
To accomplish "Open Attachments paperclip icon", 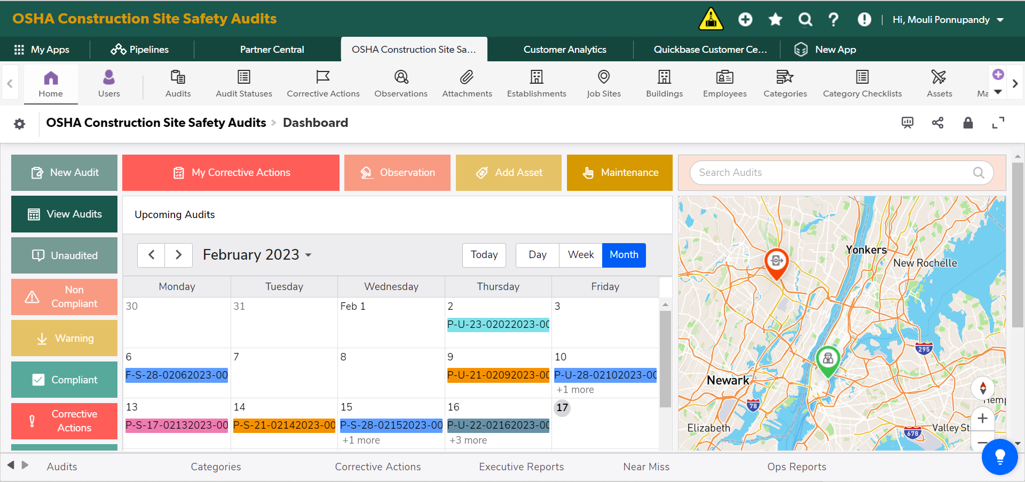I will (x=467, y=84).
